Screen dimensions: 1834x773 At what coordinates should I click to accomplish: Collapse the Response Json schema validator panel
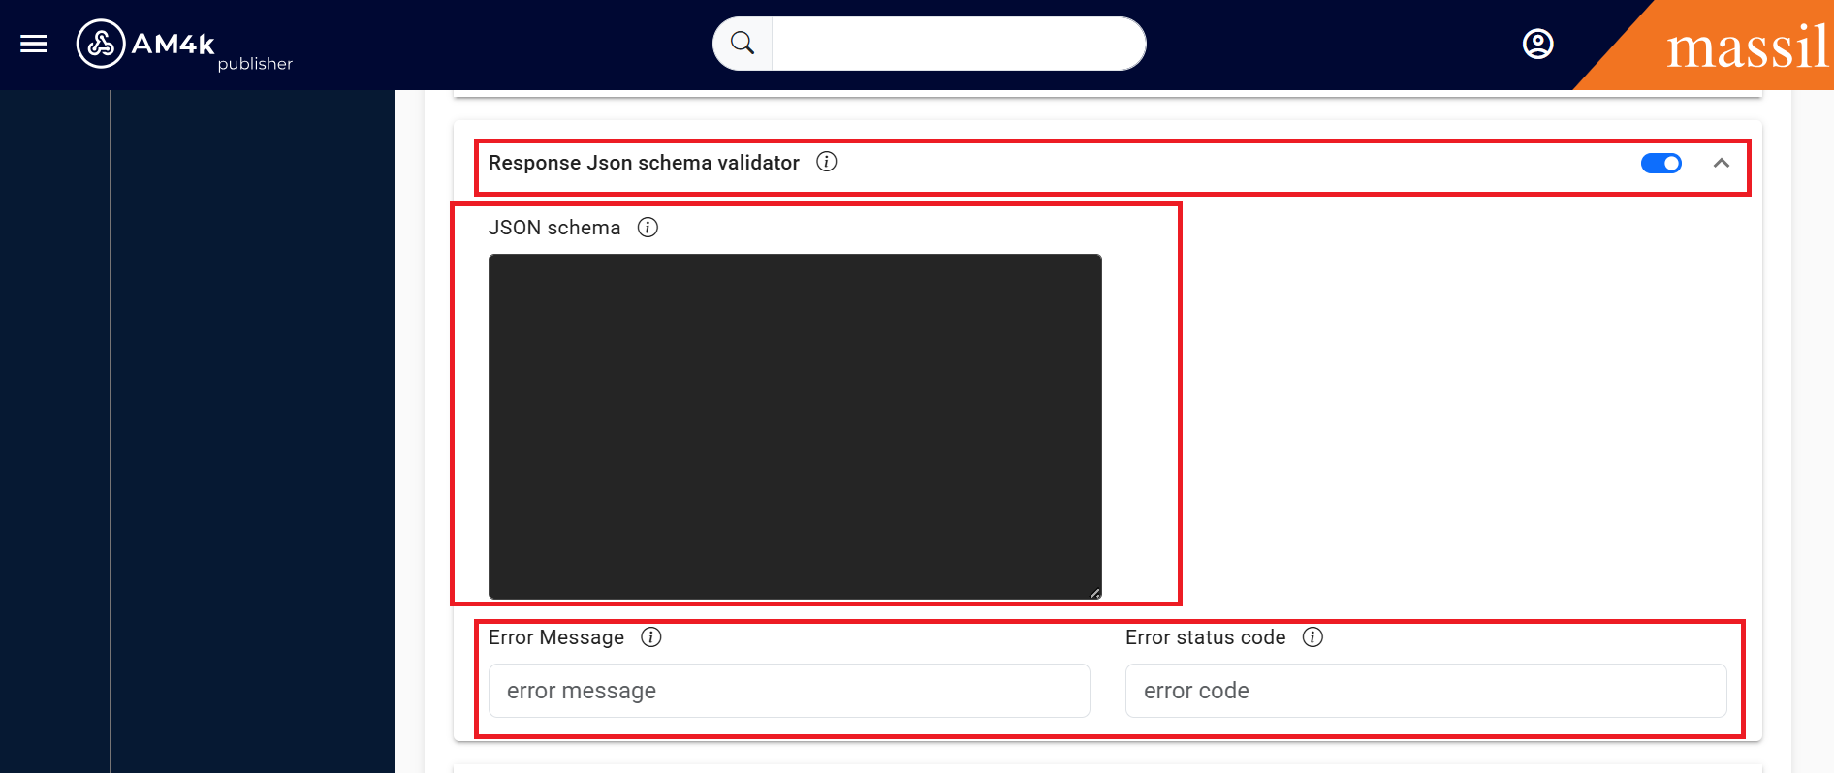[x=1722, y=163]
